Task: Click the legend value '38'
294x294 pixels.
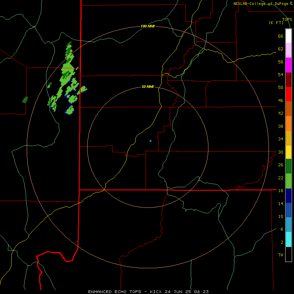Action: click(x=281, y=126)
